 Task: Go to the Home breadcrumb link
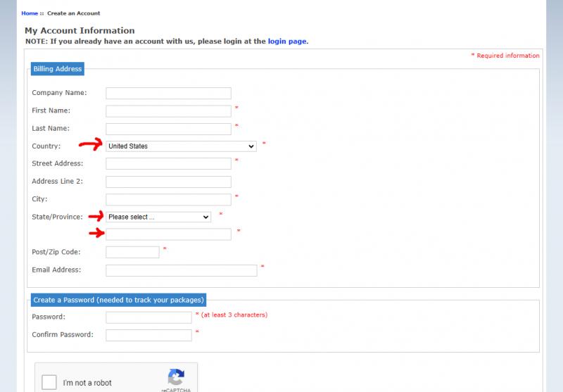coord(30,13)
